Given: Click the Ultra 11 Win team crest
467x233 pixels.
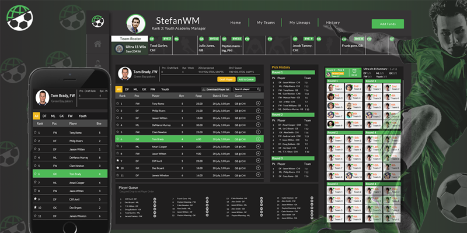Looking at the screenshot, I should [x=120, y=48].
